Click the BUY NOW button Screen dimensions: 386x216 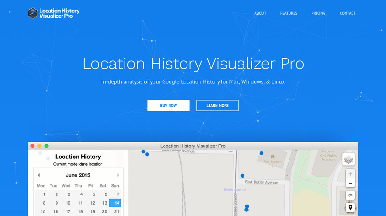[168, 105]
